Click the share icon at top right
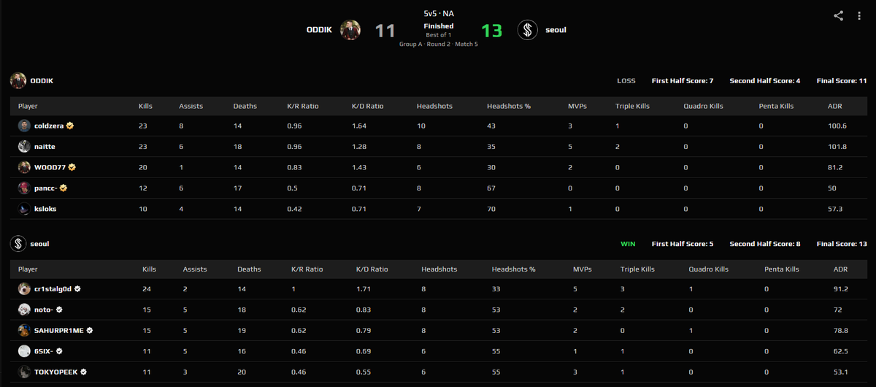 [x=839, y=15]
